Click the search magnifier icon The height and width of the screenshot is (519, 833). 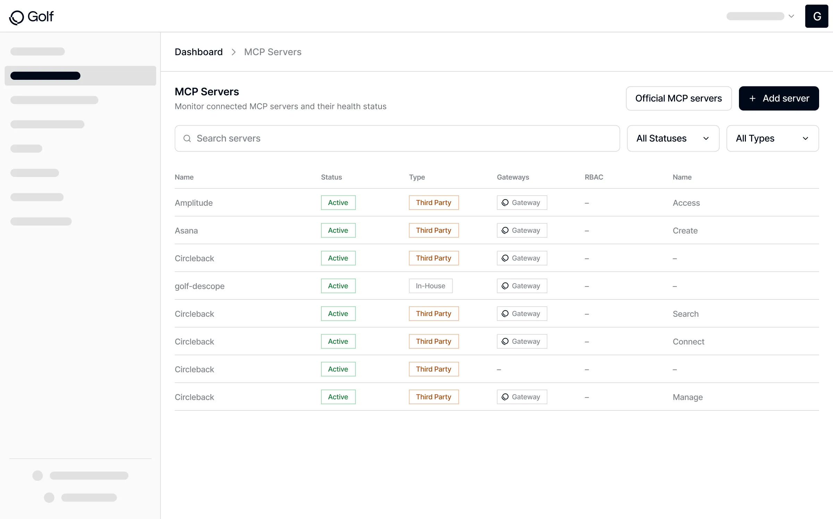point(187,138)
